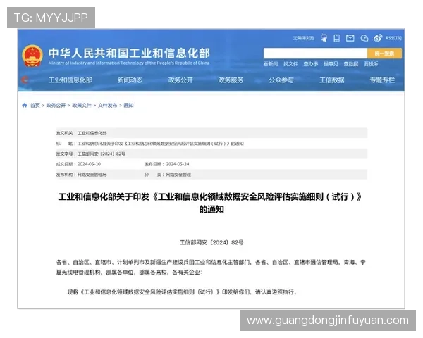The height and width of the screenshot is (338, 423).
Task: Select the 提意见 quick link
Action: coord(331,64)
